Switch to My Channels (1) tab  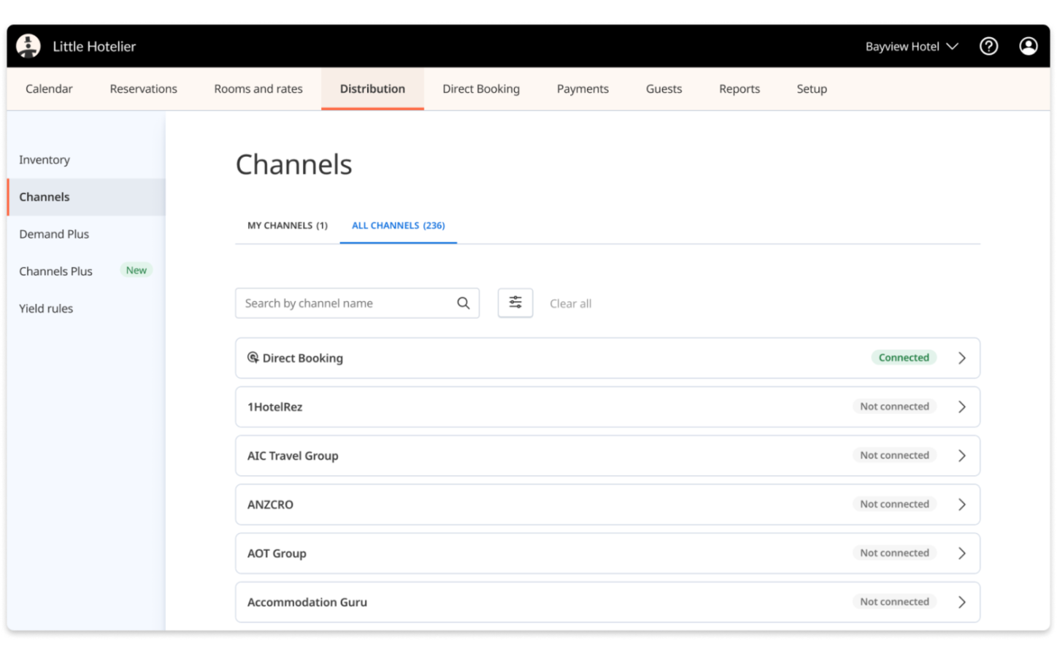pos(288,226)
